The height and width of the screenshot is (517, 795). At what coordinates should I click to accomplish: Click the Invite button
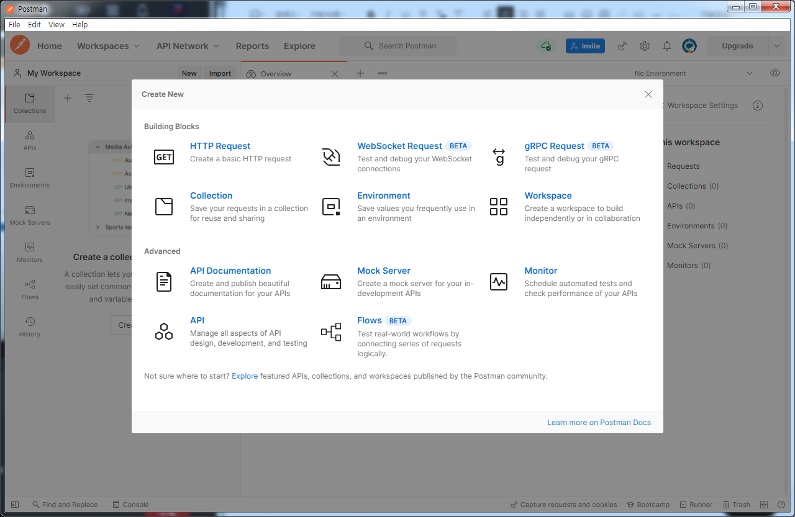click(585, 46)
